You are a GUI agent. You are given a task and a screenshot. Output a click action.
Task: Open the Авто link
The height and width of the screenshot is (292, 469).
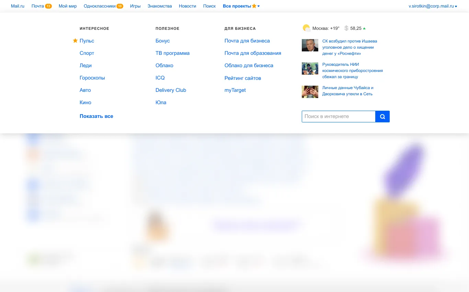[85, 90]
